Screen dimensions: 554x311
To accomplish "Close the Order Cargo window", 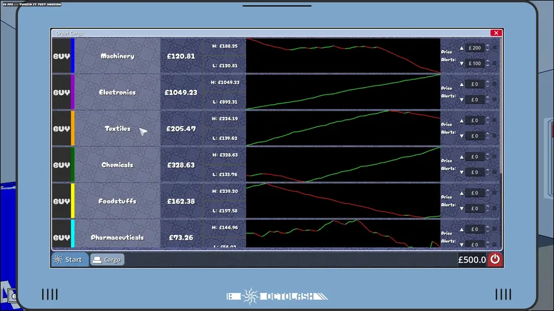I will coord(496,33).
